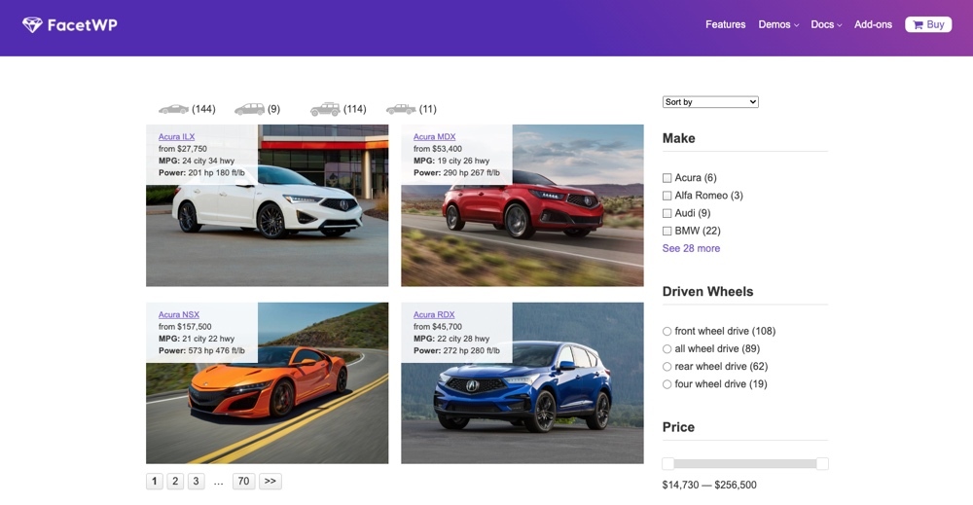Check the Alfa Romeo (3) checkbox
The width and height of the screenshot is (973, 505).
(667, 196)
